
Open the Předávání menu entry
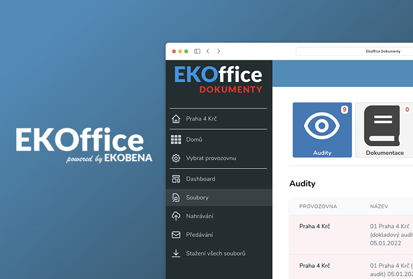218,235
